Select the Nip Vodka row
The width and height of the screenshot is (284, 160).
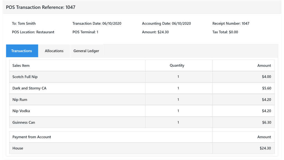[x=21, y=111]
